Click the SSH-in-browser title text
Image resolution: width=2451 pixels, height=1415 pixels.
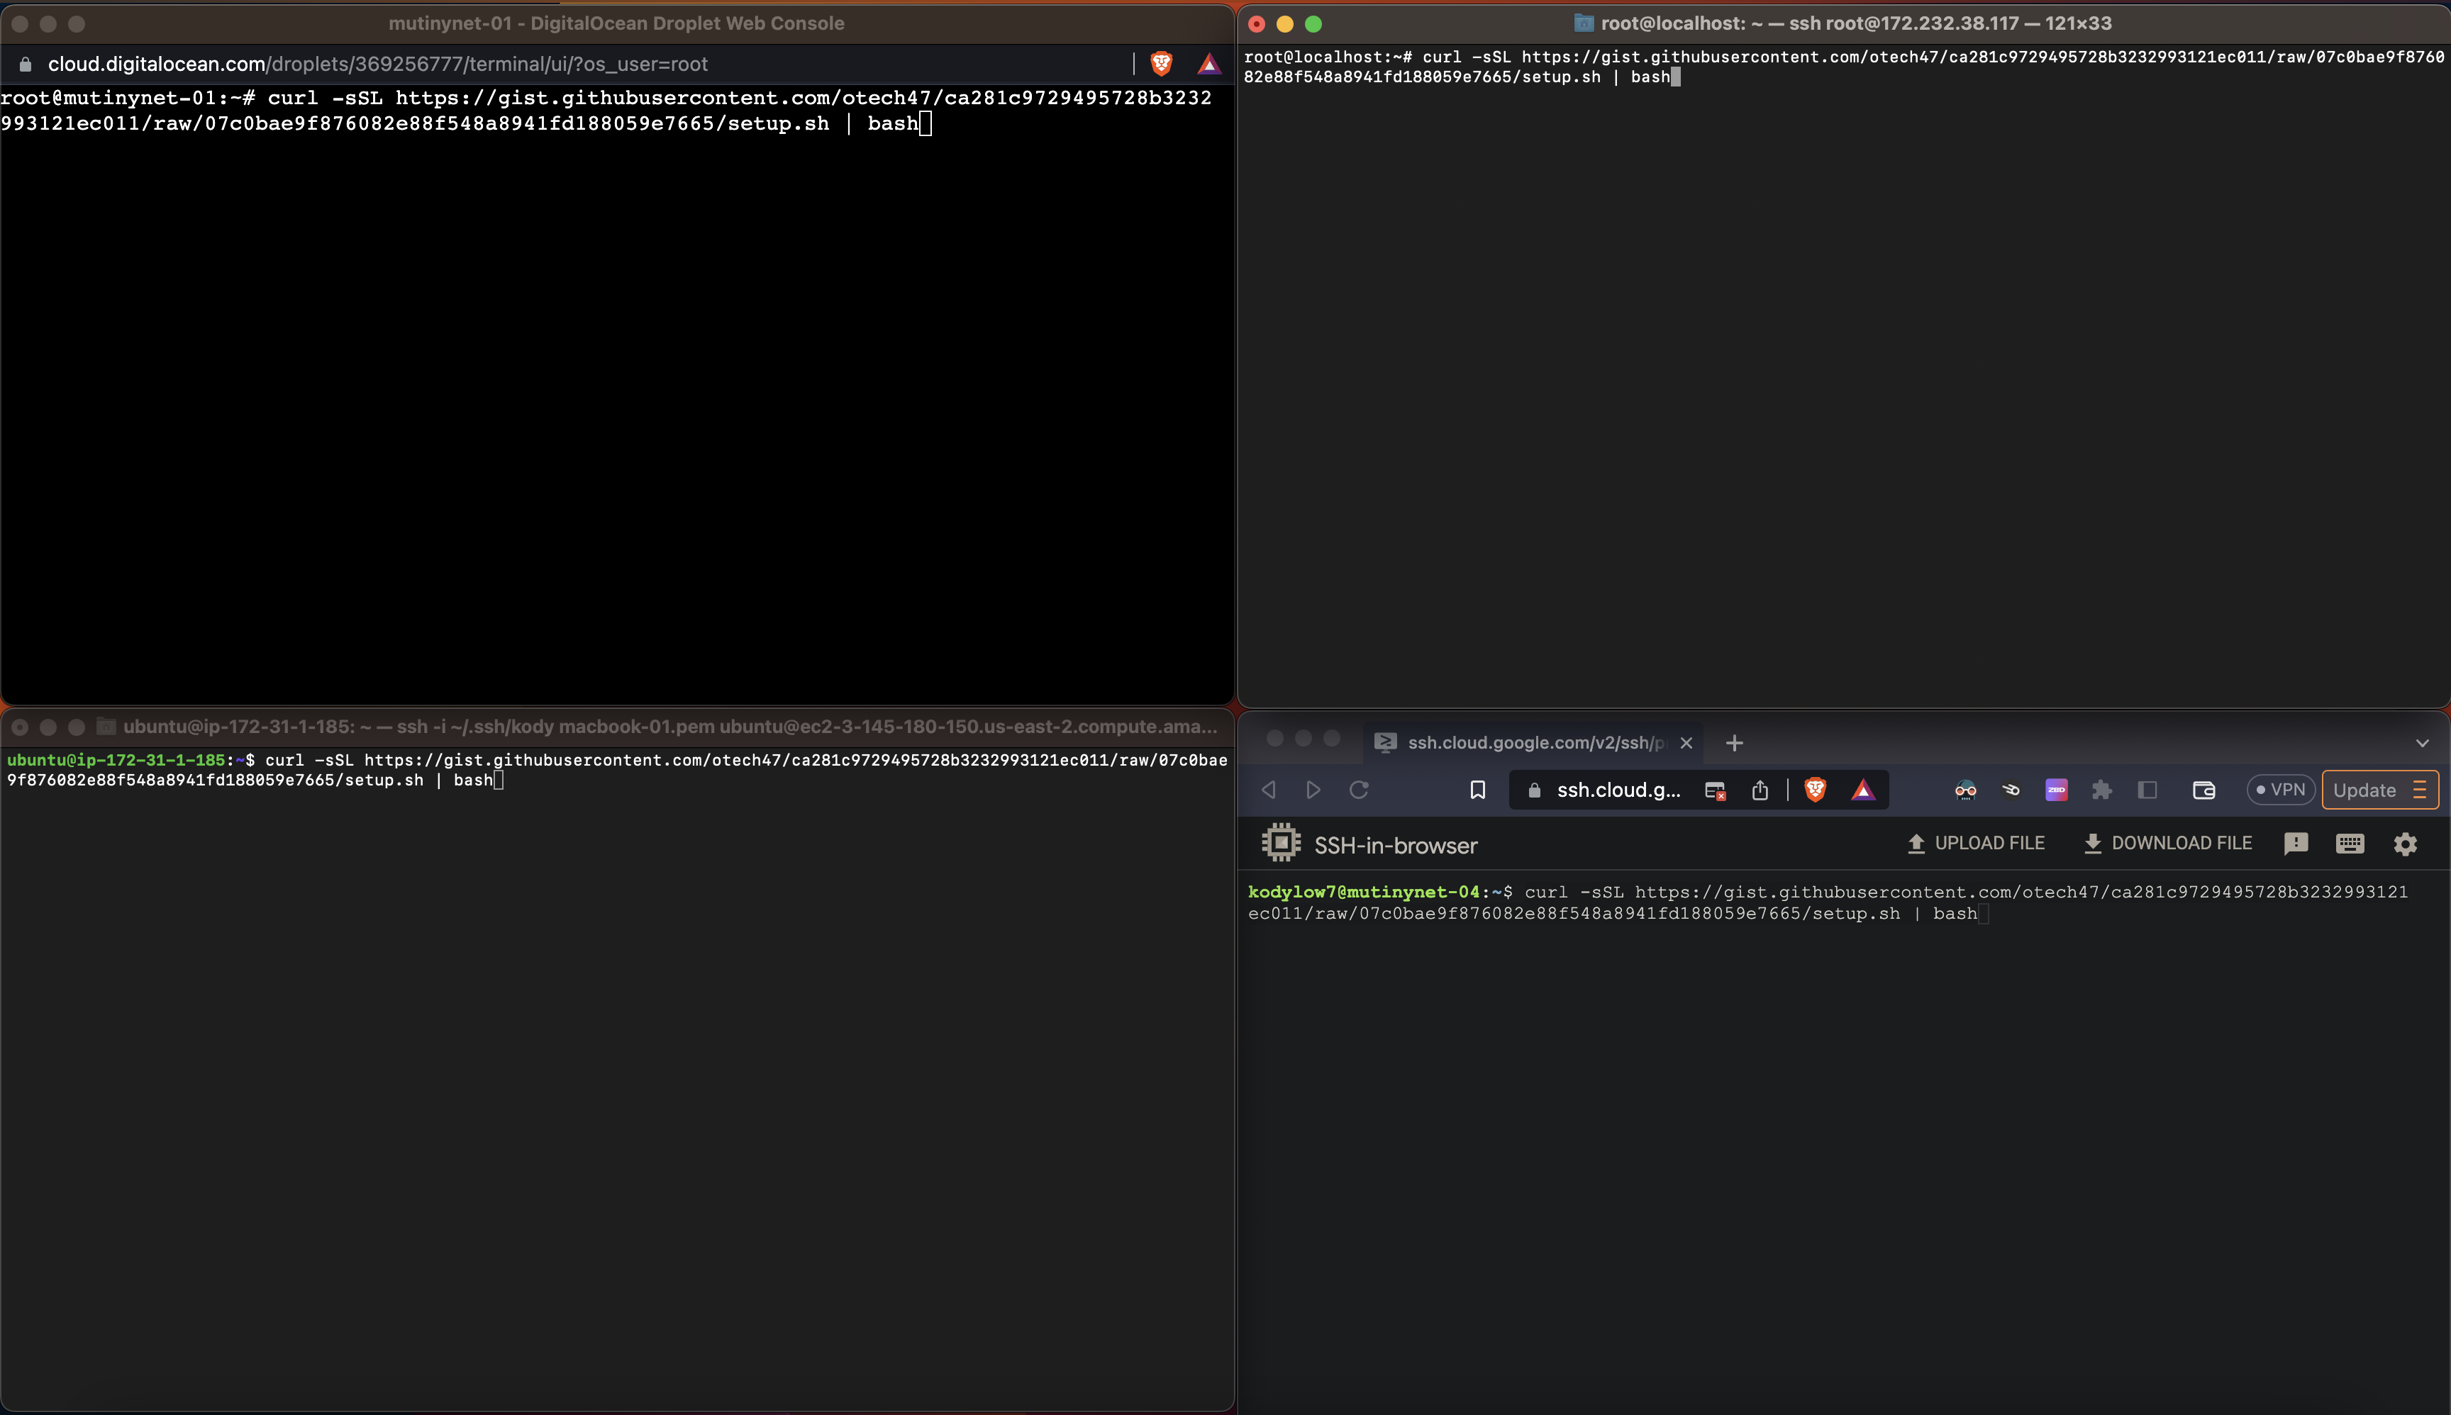tap(1395, 846)
